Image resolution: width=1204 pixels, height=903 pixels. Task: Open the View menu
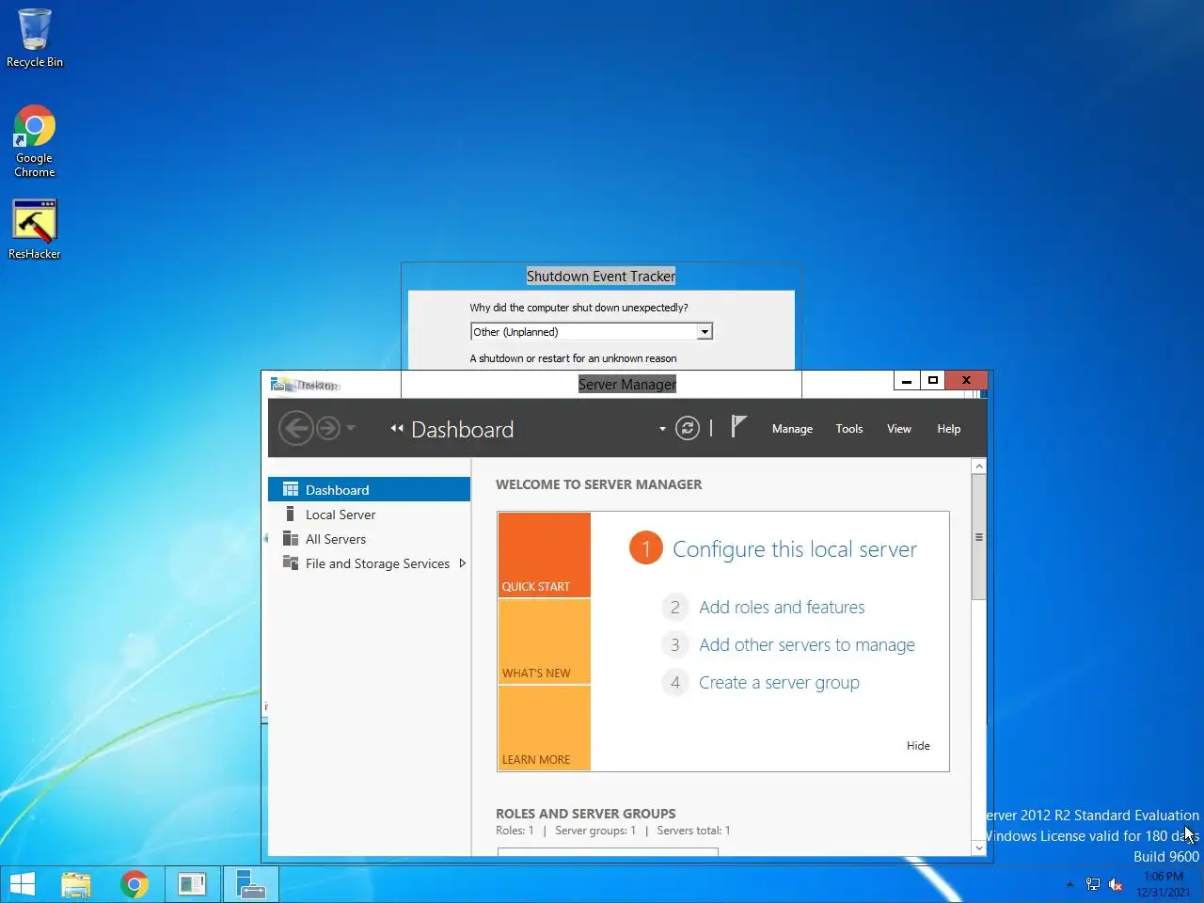(898, 429)
